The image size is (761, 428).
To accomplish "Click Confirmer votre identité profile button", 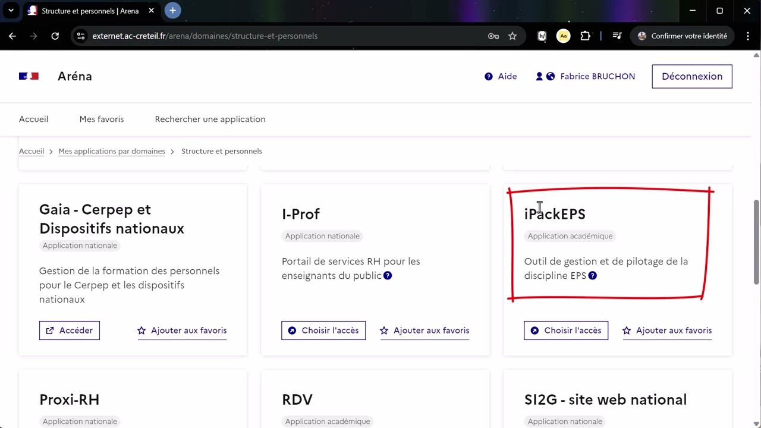I will point(682,36).
